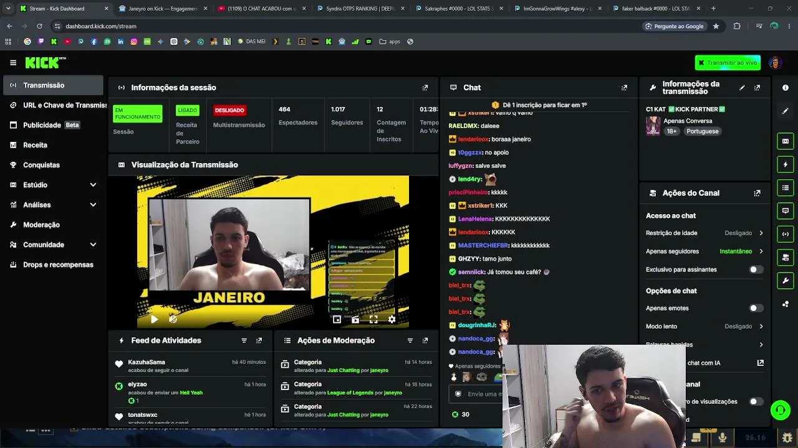
Task: Toggle the session info widget in sidebar
Action: [x=786, y=234]
